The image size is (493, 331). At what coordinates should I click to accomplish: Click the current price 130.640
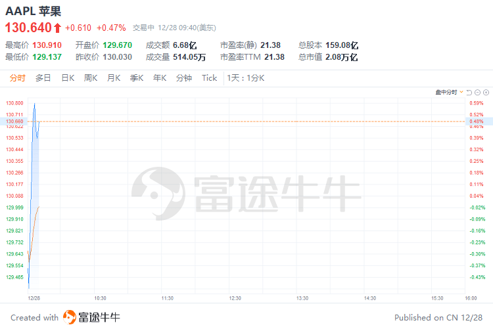pos(28,28)
